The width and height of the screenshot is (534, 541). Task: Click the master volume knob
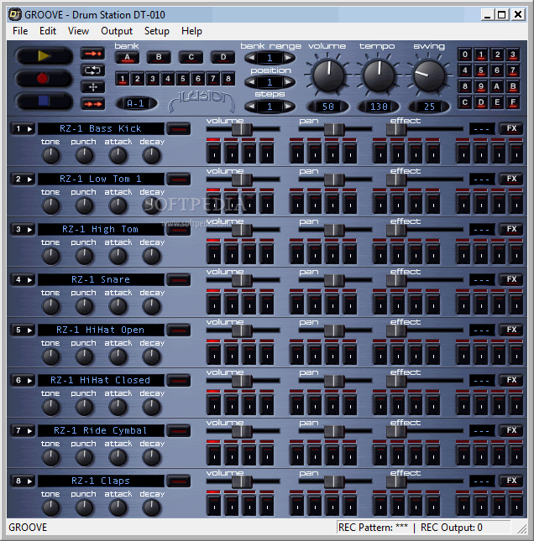click(x=328, y=75)
